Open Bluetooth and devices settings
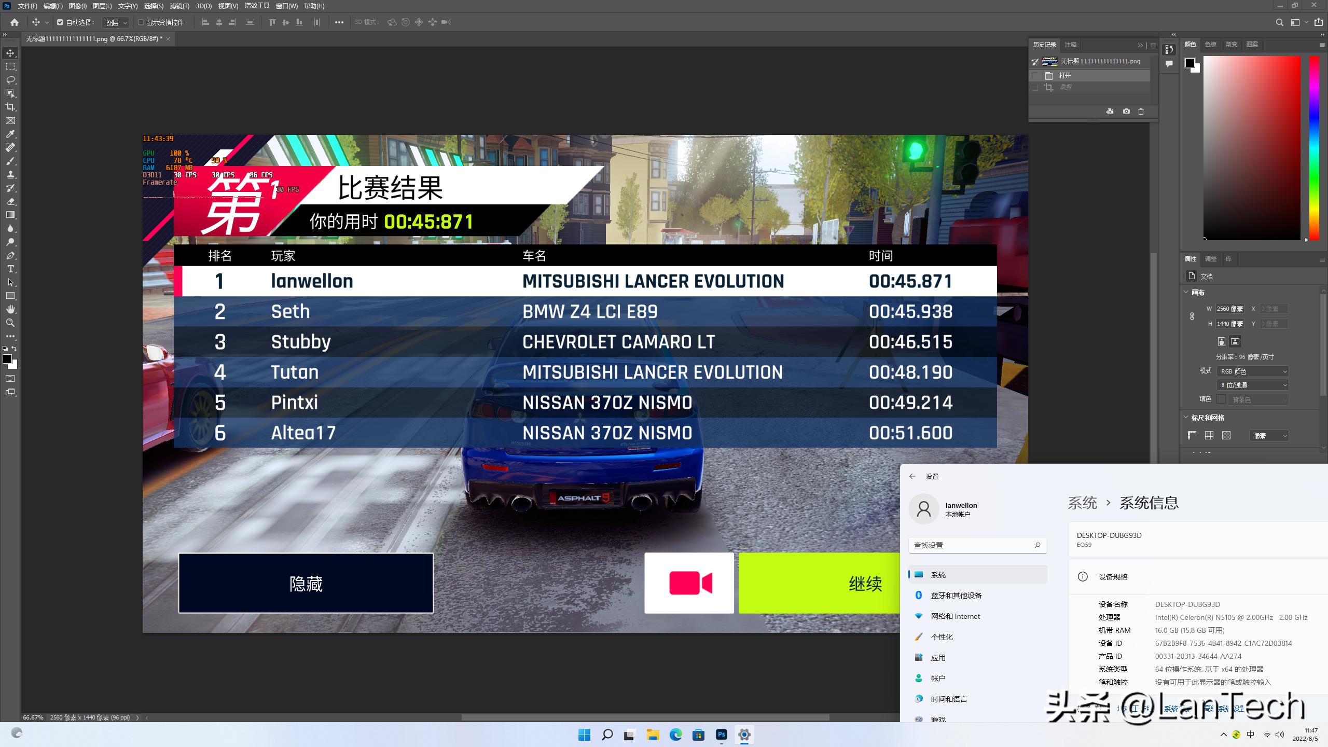This screenshot has height=747, width=1328. pyautogui.click(x=956, y=596)
